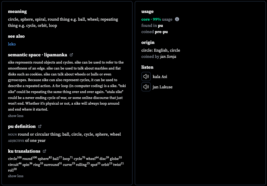Open the pu definition external link icon
The image size is (267, 186).
[x=40, y=126]
